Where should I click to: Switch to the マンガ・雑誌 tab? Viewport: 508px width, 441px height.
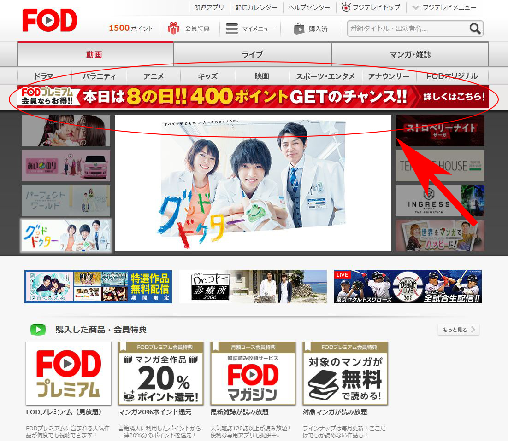pyautogui.click(x=410, y=54)
